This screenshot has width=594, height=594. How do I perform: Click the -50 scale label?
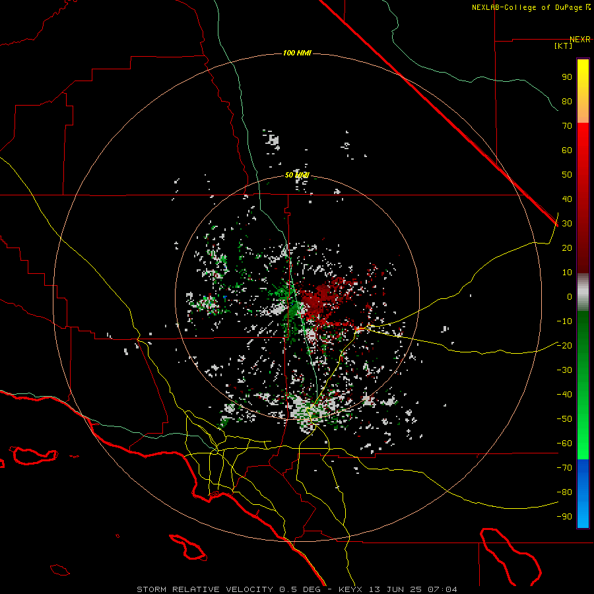tap(564, 419)
